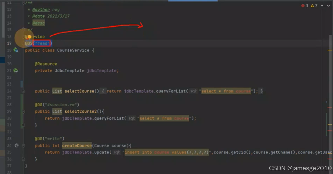Collapse selectCourse2 method at line 29
Screen dimensions: 333x174
click(x=23, y=111)
